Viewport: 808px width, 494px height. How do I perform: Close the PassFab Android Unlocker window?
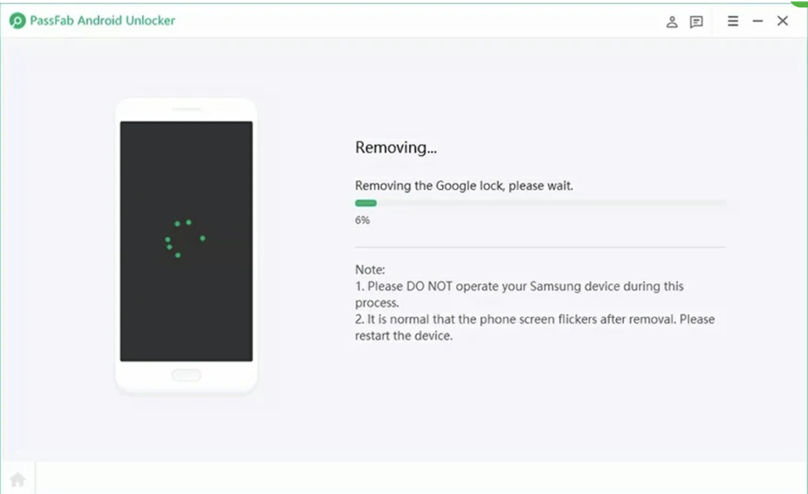pyautogui.click(x=782, y=21)
